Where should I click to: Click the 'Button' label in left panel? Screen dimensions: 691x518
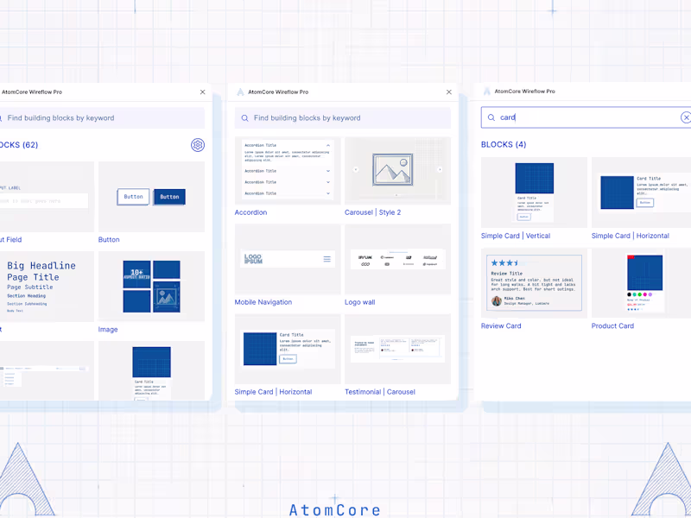point(109,240)
